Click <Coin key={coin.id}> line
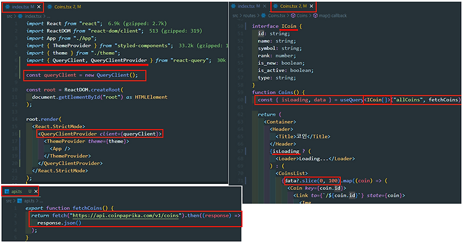463x242 pixels. tap(317, 188)
